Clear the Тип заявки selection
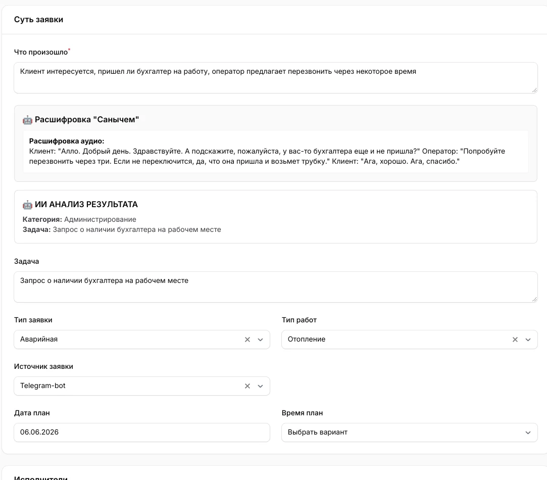Viewport: 547px width, 480px height. [247, 340]
